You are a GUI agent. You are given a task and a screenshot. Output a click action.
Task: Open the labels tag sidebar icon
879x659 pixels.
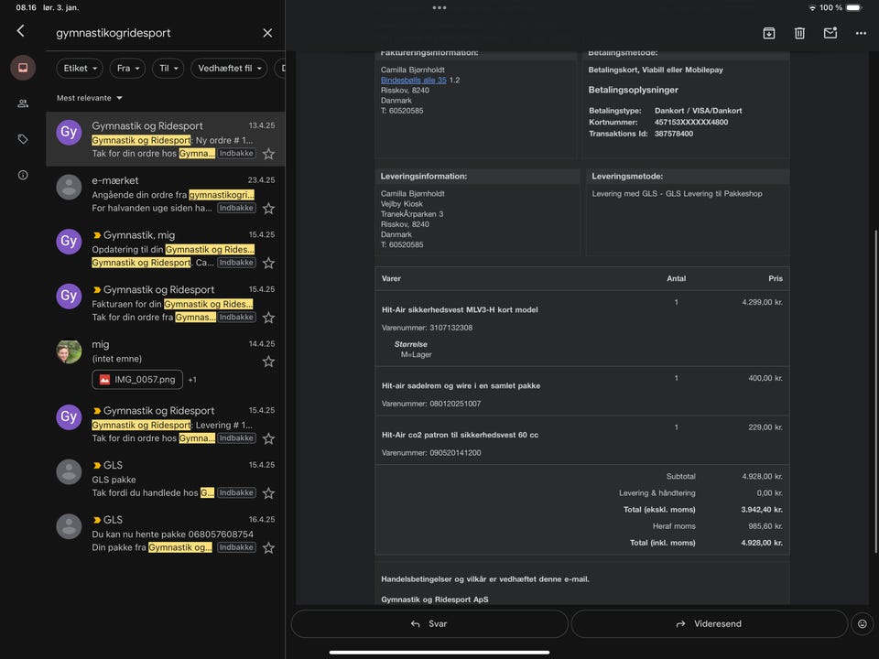23,139
